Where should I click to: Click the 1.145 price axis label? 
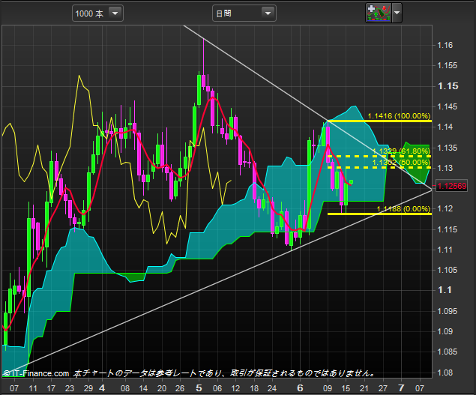(x=448, y=106)
